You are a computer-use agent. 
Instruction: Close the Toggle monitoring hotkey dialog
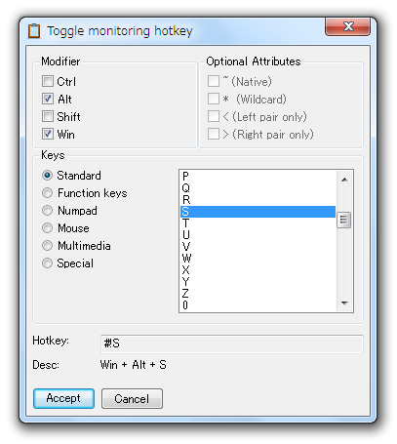tap(347, 26)
